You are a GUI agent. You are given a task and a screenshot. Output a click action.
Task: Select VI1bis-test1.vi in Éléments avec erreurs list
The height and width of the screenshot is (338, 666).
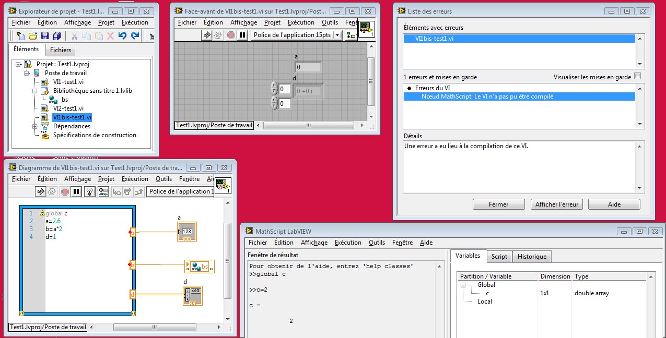tap(520, 39)
